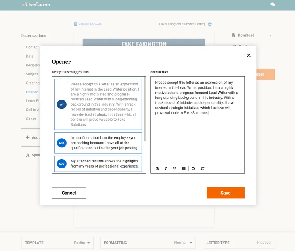Redo last edit in opener text
Viewport: 295px width, 251px height.
pos(203,168)
